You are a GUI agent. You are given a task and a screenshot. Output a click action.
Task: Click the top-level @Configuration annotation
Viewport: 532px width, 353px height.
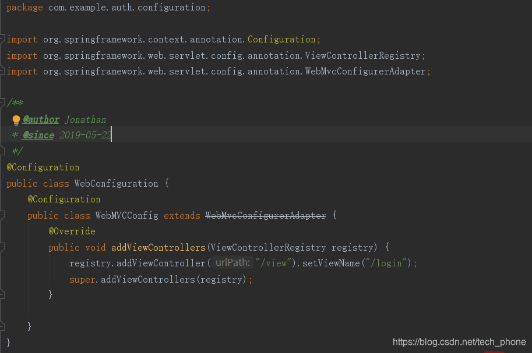point(43,167)
